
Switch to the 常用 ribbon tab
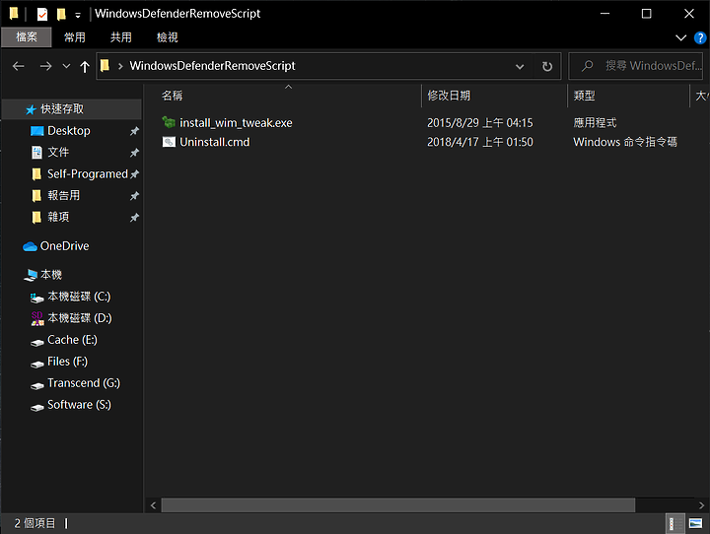coord(75,37)
